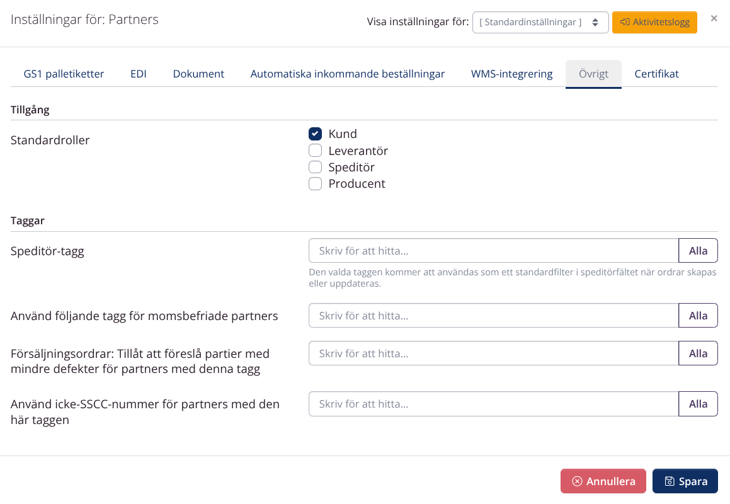Viewport: 730px width, 504px height.
Task: Check the Speditör standard role
Action: [315, 167]
